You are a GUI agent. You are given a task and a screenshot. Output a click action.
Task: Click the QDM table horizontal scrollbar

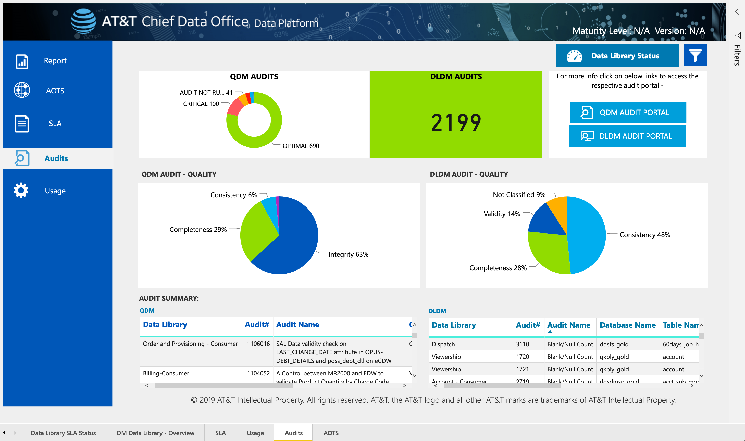click(224, 385)
